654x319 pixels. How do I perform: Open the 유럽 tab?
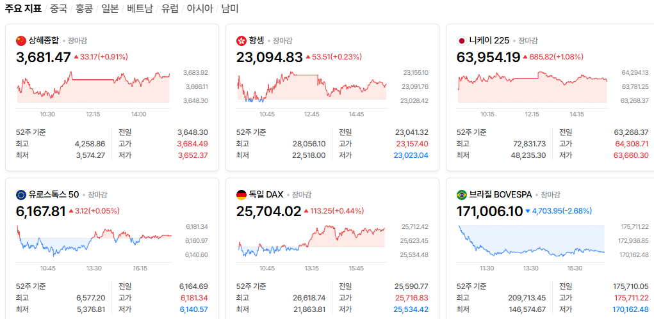[169, 9]
